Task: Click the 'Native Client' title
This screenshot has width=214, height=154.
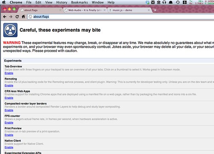Action: pyautogui.click(x=13, y=141)
